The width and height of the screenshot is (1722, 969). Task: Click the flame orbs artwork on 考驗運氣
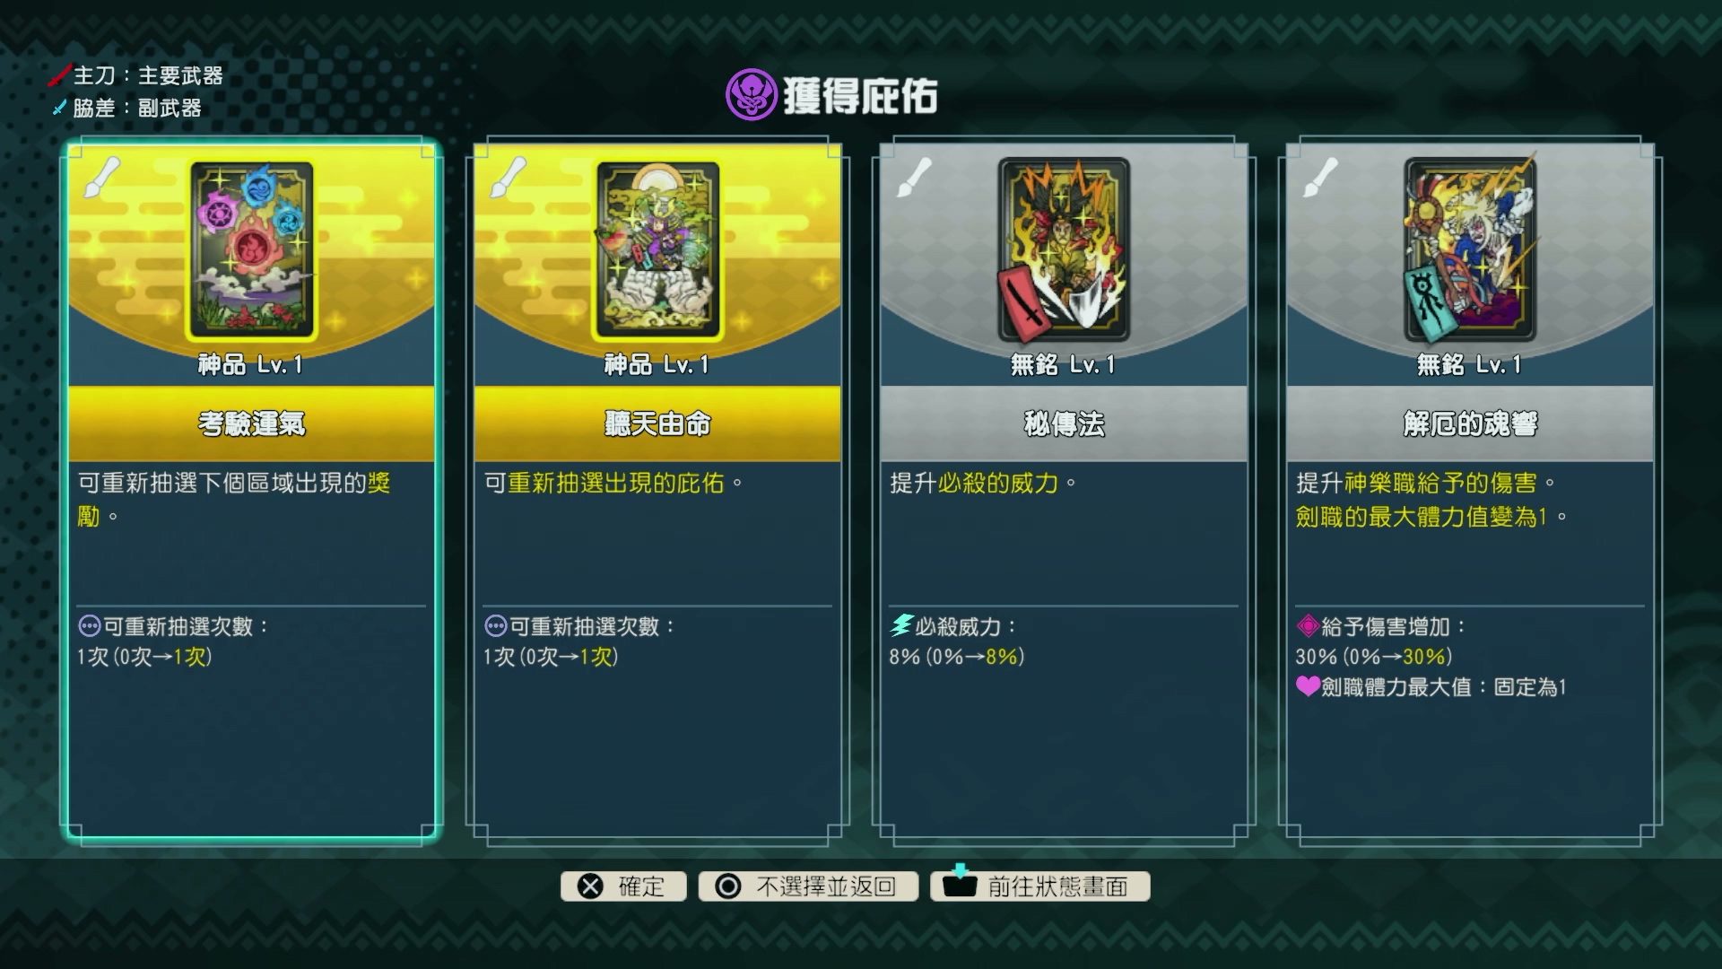[251, 250]
